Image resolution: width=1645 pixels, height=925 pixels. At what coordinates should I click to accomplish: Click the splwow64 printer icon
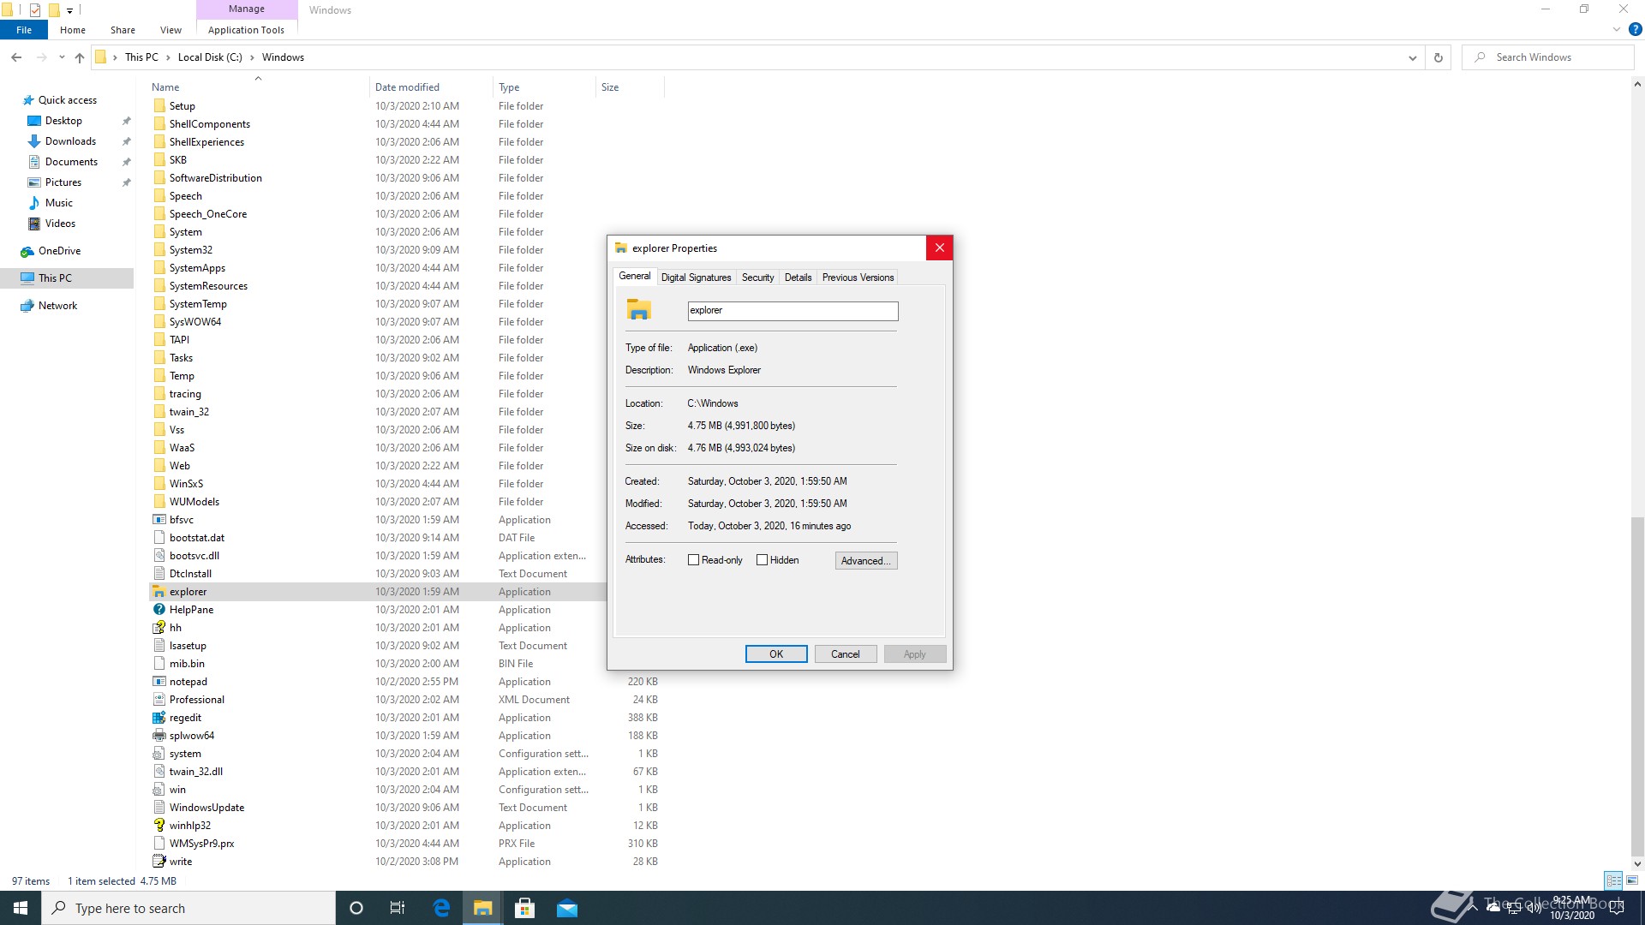[x=159, y=736]
